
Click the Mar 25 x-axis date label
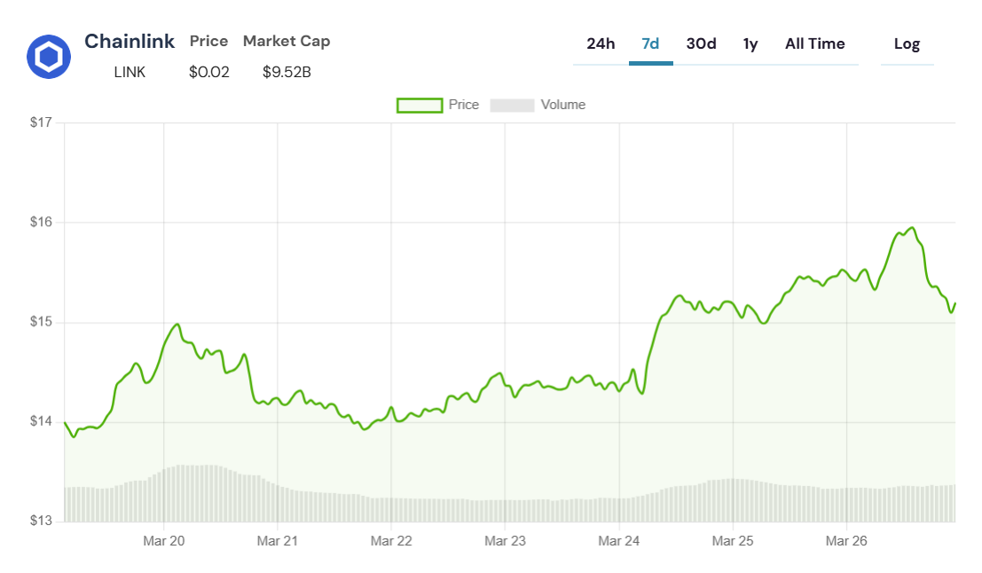click(x=733, y=541)
